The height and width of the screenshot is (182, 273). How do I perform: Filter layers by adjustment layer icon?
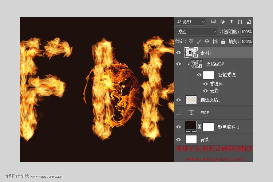pyautogui.click(x=222, y=21)
